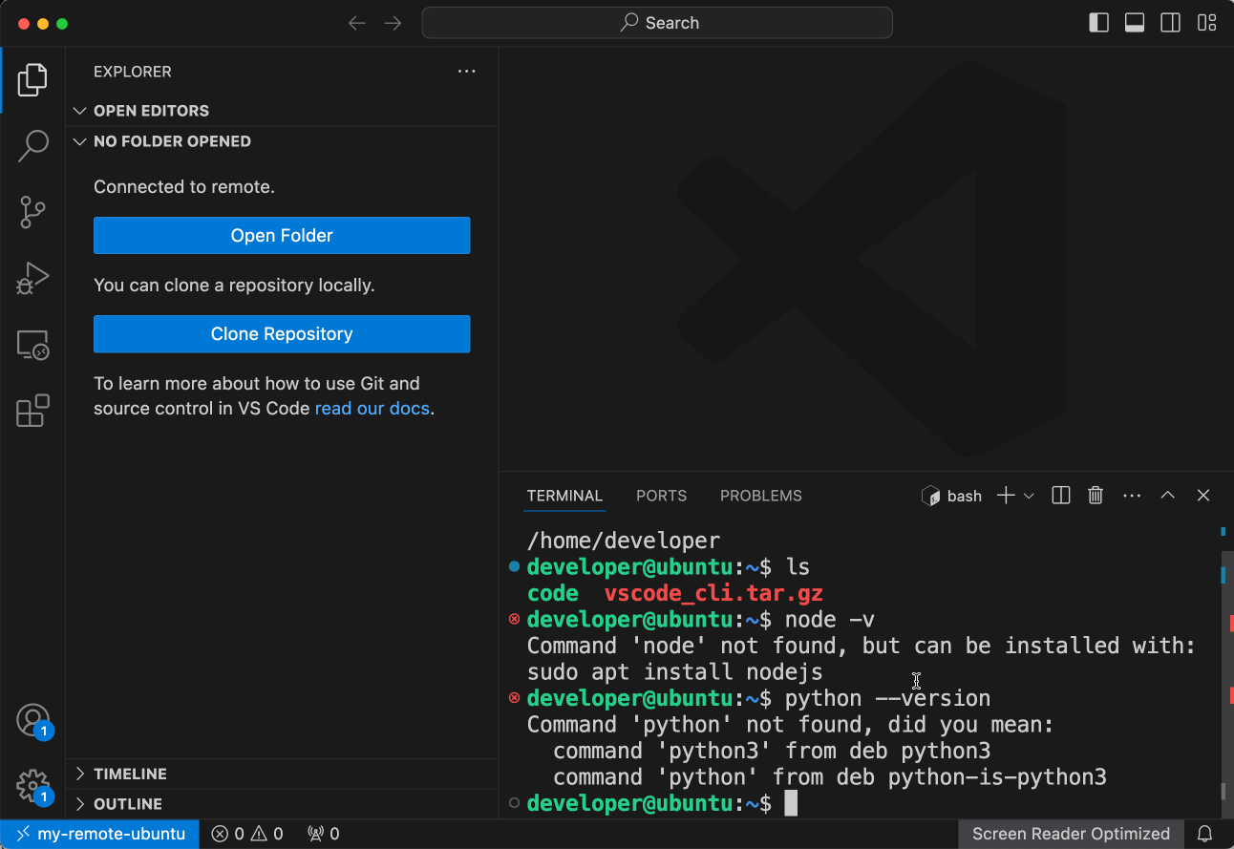Open the Extensions view

pyautogui.click(x=32, y=411)
